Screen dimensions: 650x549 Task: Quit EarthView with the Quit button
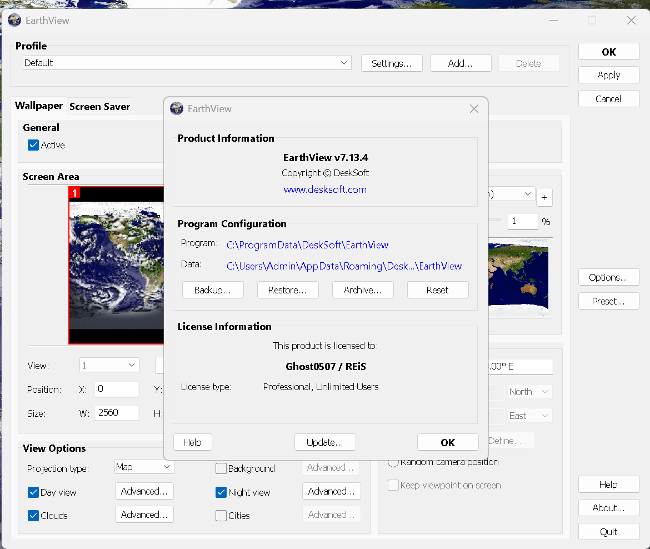pos(609,532)
